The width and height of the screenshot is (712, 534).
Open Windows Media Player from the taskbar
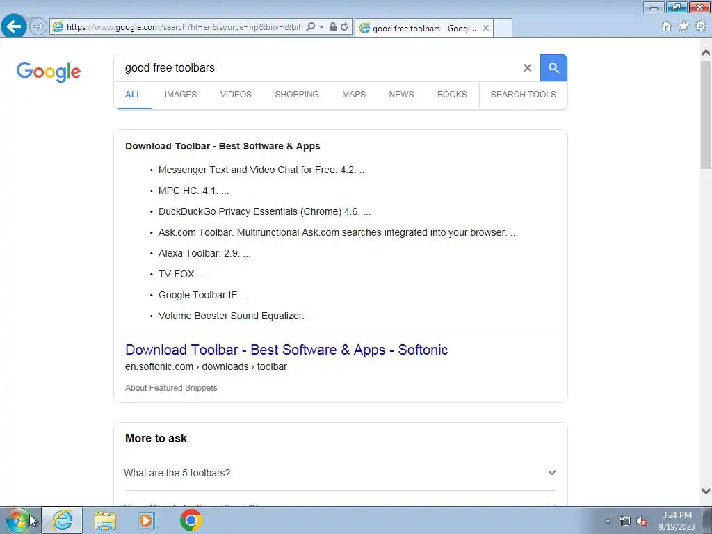point(147,520)
